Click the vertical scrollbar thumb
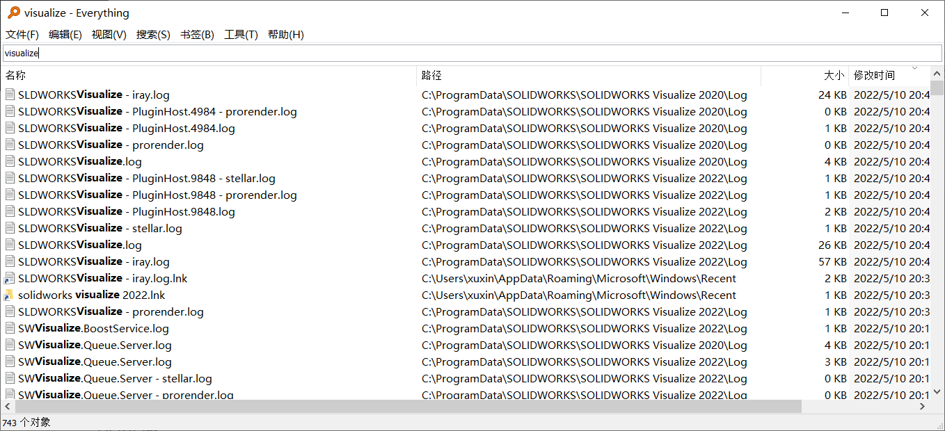The width and height of the screenshot is (945, 431). pos(937,88)
